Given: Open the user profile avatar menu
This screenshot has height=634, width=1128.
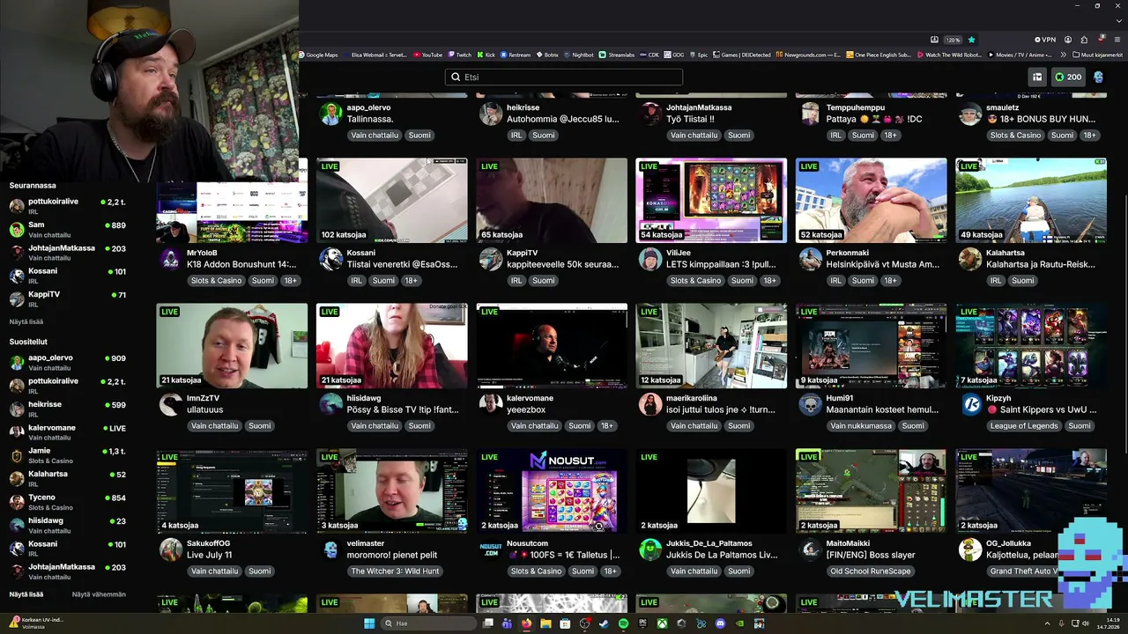Looking at the screenshot, I should click(x=1098, y=77).
